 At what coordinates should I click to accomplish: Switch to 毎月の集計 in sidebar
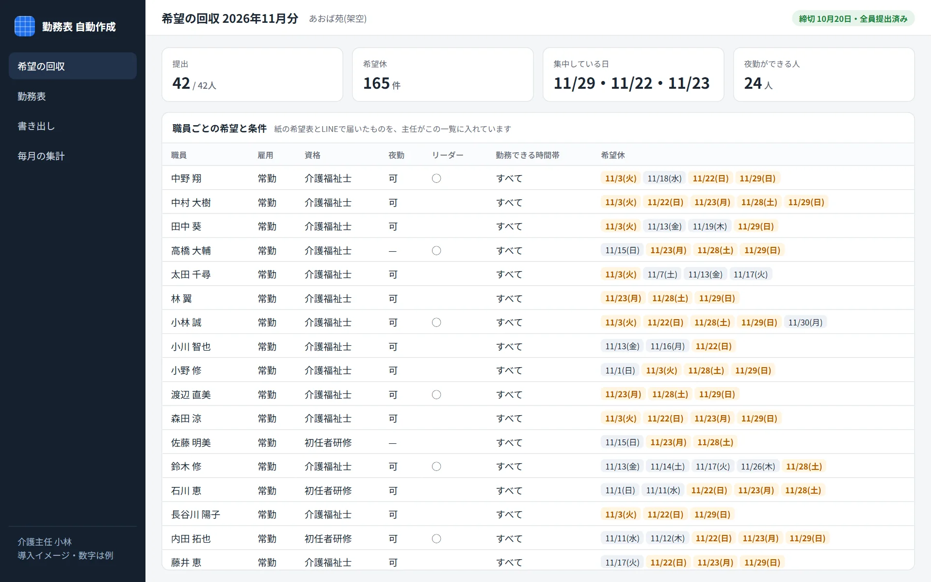(x=73, y=156)
